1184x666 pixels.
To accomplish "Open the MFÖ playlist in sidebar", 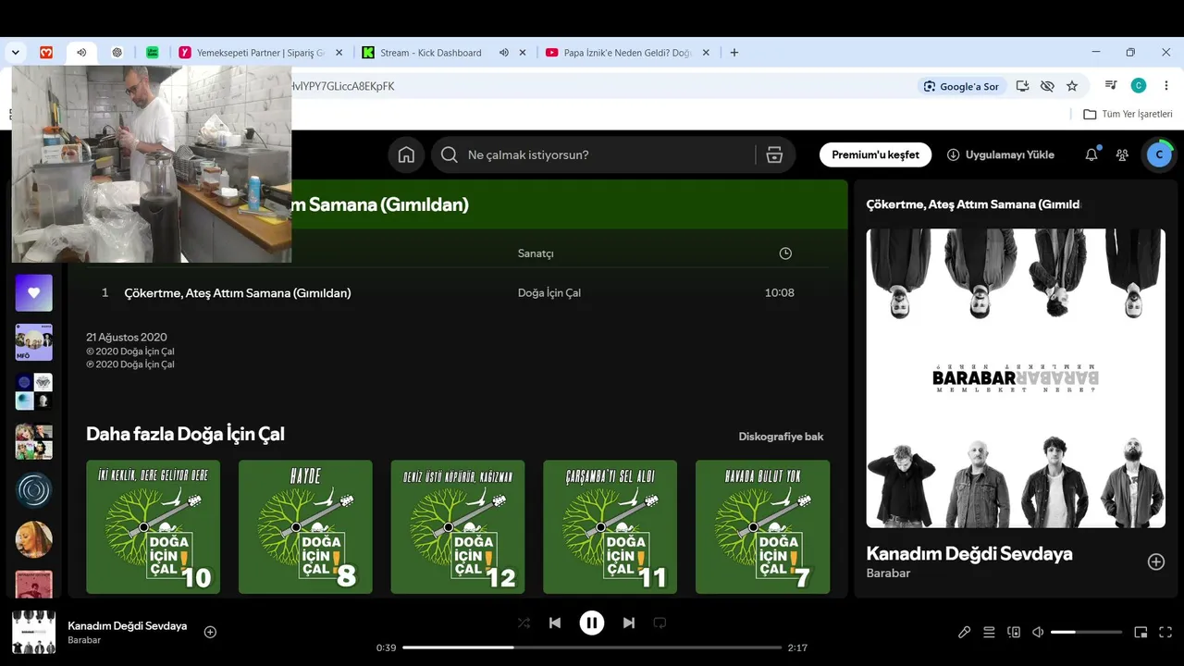I will click(x=34, y=342).
